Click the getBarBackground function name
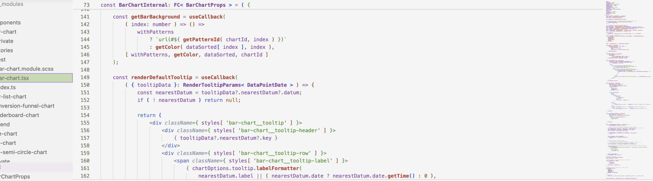 tap(155, 17)
